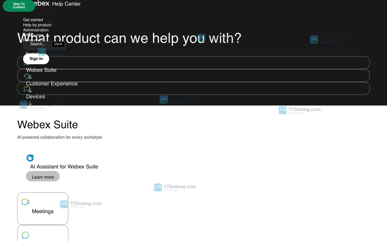Open the Webex Suite product tab
The width and height of the screenshot is (387, 241).
[193, 63]
